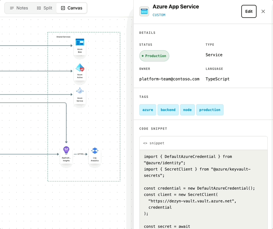273x229 pixels.
Task: Click the 'Azure Blob' node label
Action: point(80,51)
